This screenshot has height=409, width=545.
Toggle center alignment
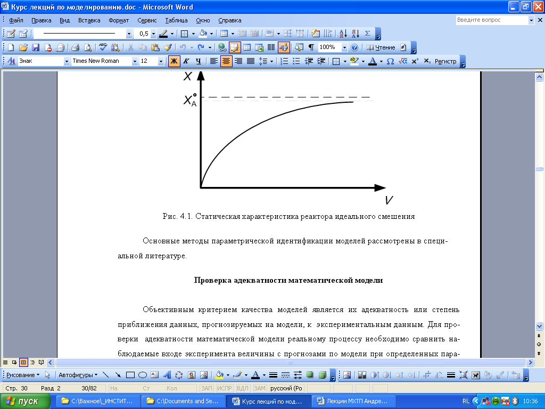(x=226, y=61)
